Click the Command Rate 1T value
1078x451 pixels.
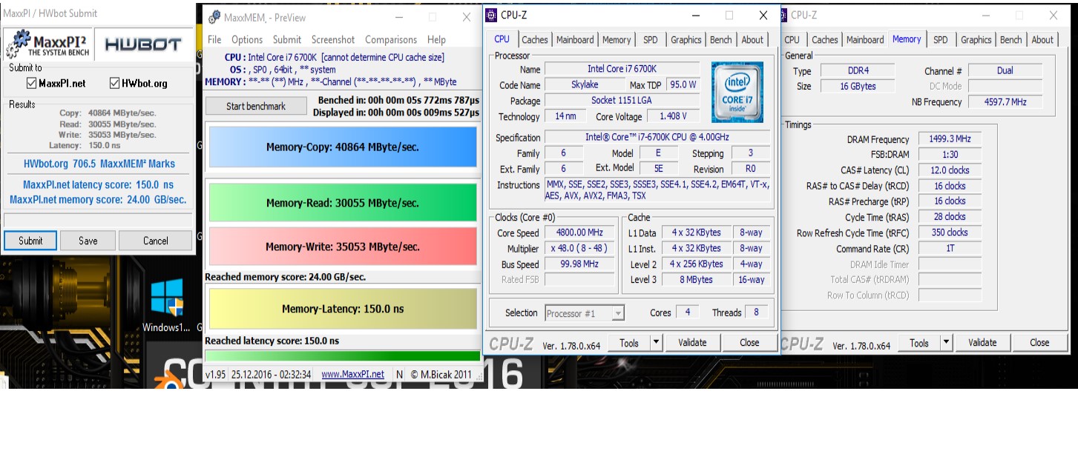tap(950, 249)
